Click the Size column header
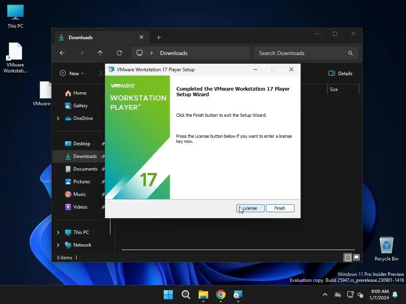The height and width of the screenshot is (304, 406). click(343, 89)
